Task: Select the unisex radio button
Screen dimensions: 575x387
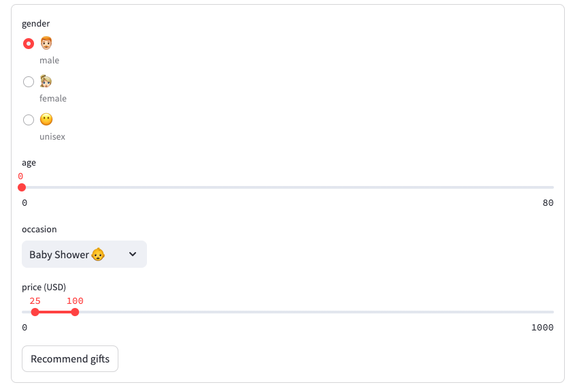Action: (x=29, y=120)
